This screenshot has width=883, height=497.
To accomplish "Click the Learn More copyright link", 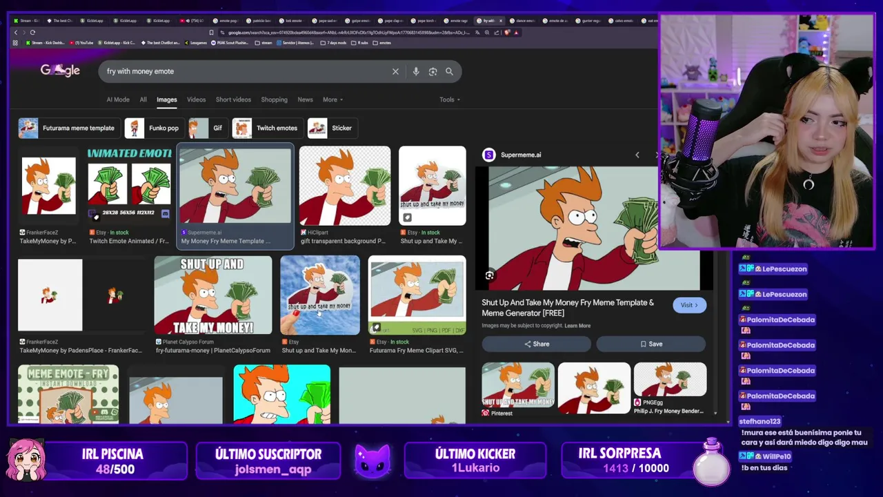I will 577,326.
